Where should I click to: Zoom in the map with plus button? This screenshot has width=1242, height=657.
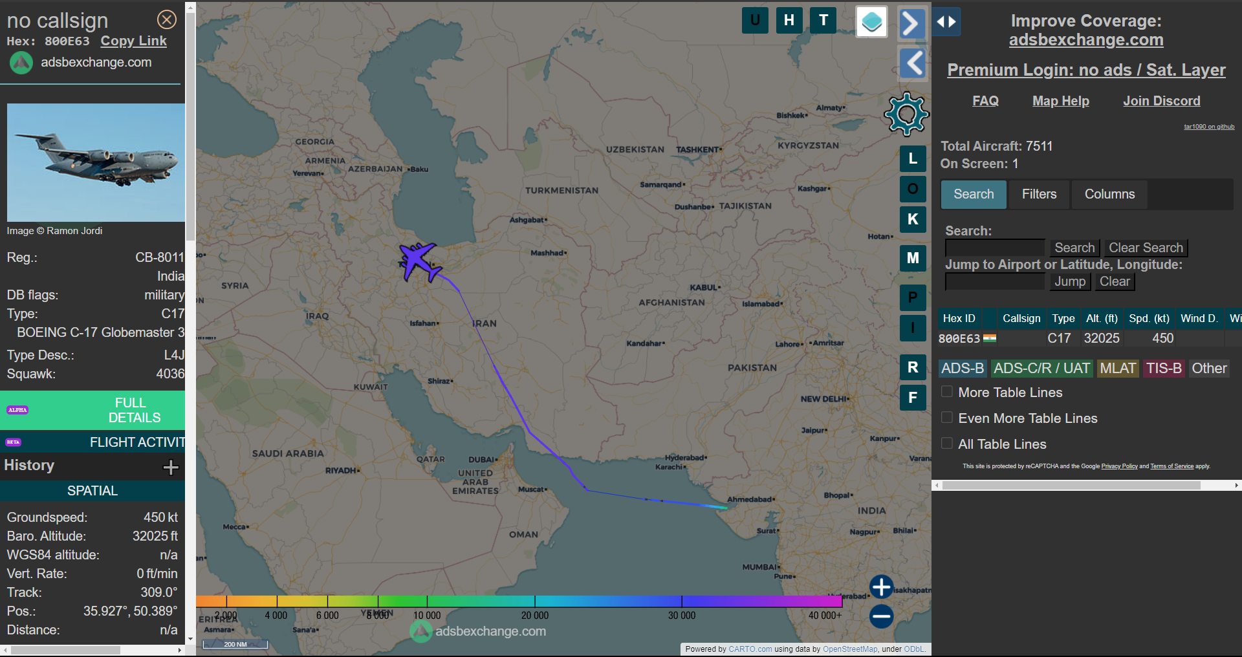881,587
